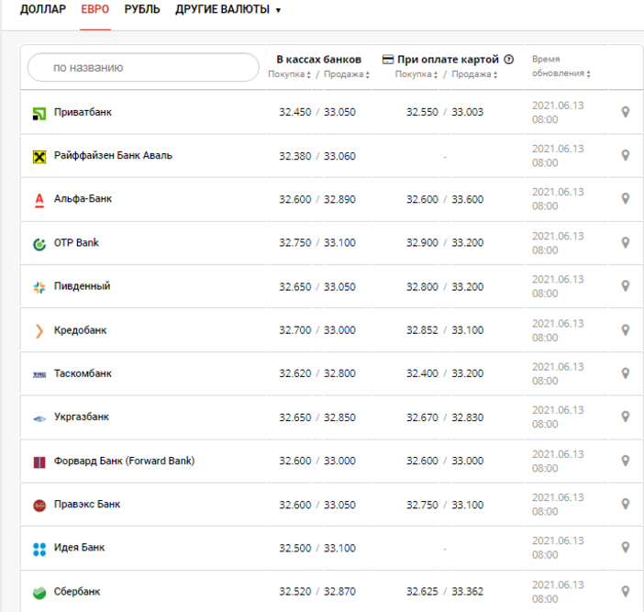Click the help icon beside При оплате картой
644x612 pixels.
click(508, 60)
